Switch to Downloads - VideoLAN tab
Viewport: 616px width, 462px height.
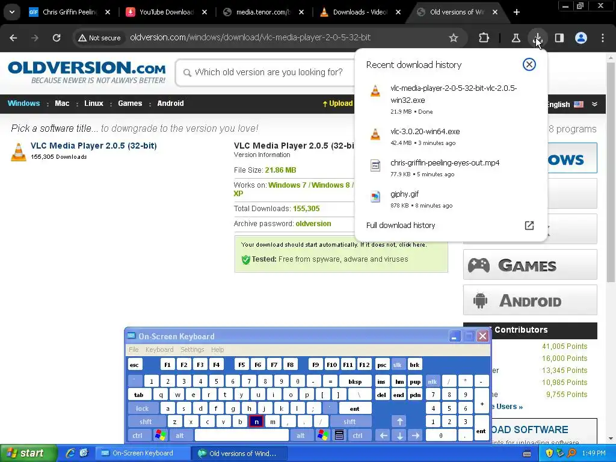pyautogui.click(x=360, y=12)
